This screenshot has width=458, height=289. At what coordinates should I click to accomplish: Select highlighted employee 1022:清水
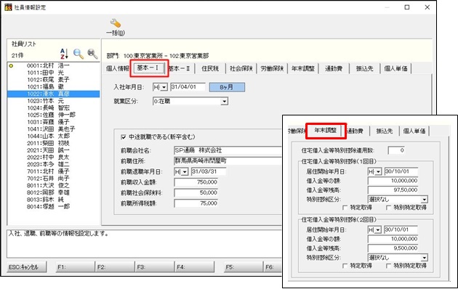pos(54,94)
